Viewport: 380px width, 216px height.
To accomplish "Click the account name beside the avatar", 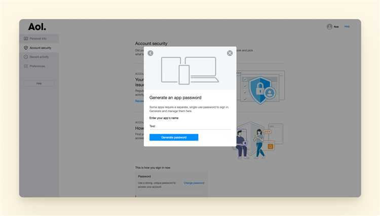I will (336, 27).
